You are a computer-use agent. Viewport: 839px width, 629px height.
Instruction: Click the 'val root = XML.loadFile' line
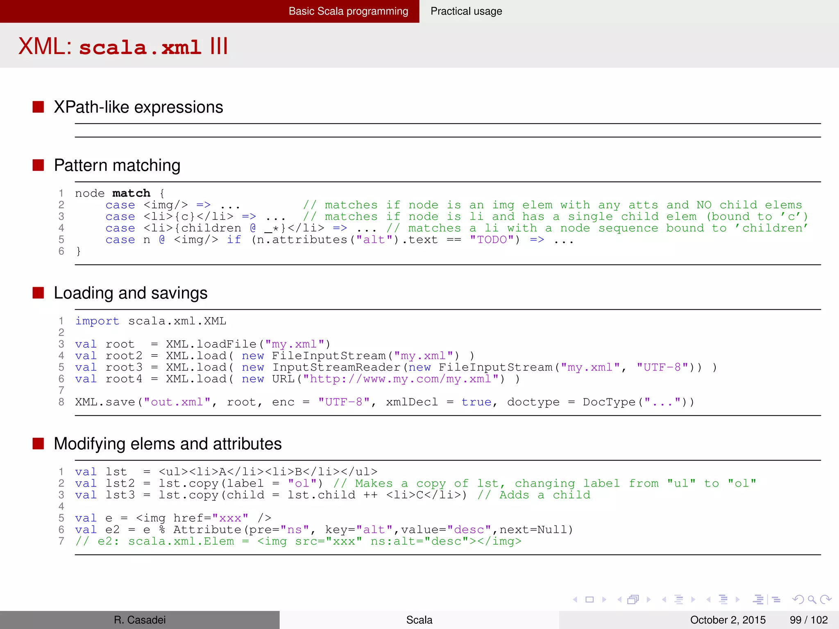coord(203,344)
